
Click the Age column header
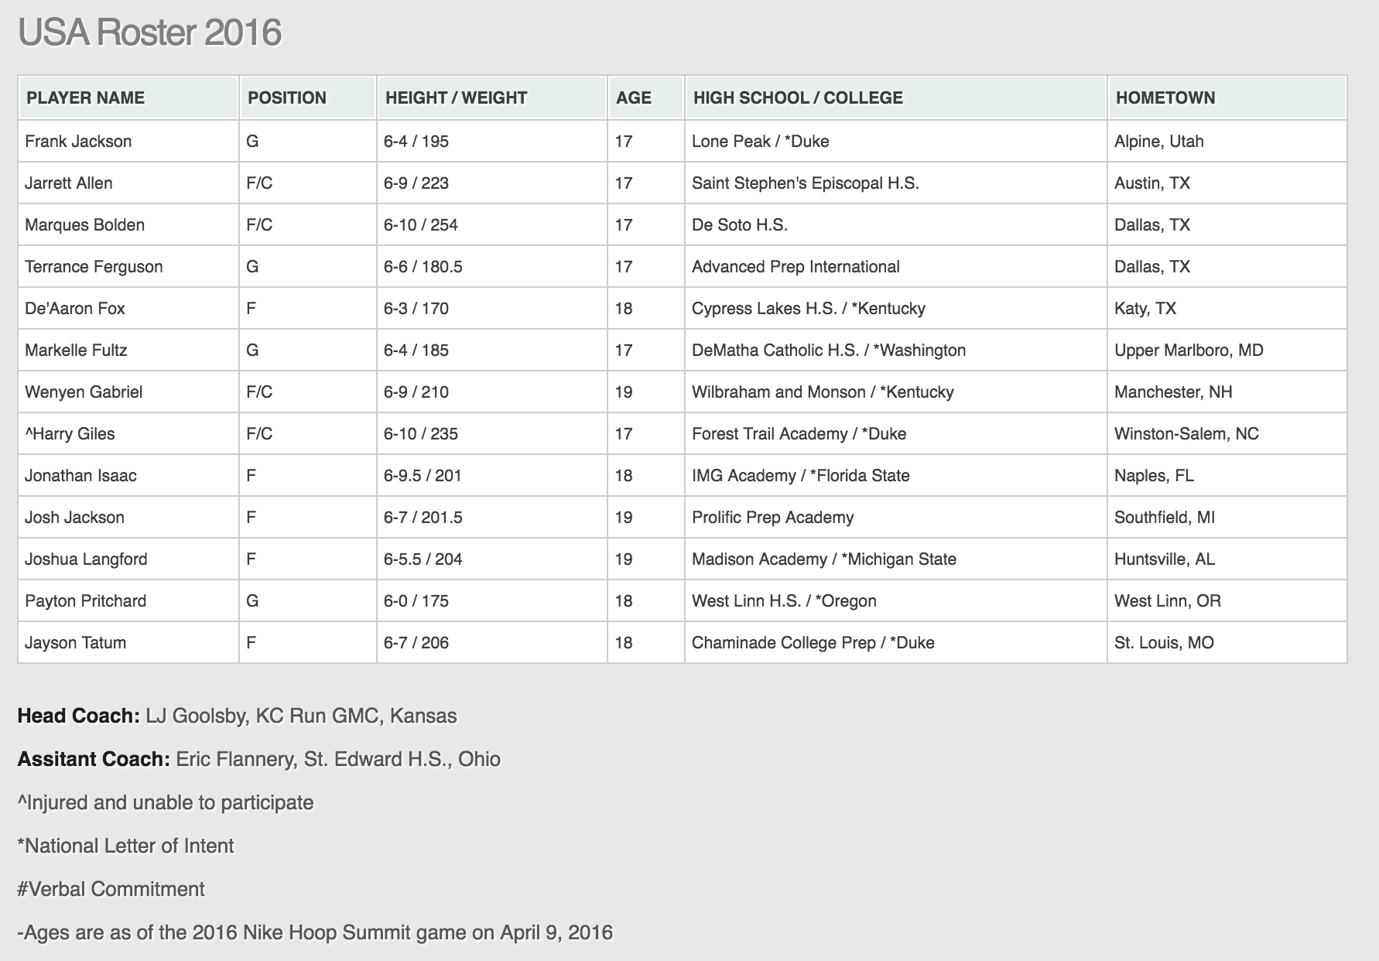[634, 97]
